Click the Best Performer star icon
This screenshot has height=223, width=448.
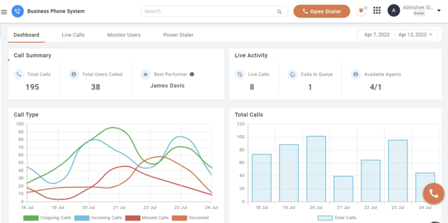tap(145, 75)
